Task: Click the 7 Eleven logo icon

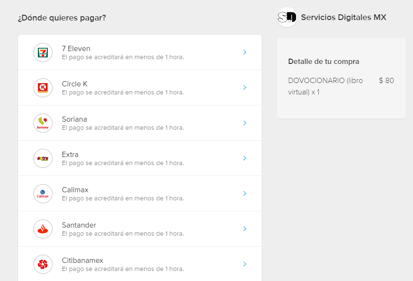Action: tap(43, 52)
